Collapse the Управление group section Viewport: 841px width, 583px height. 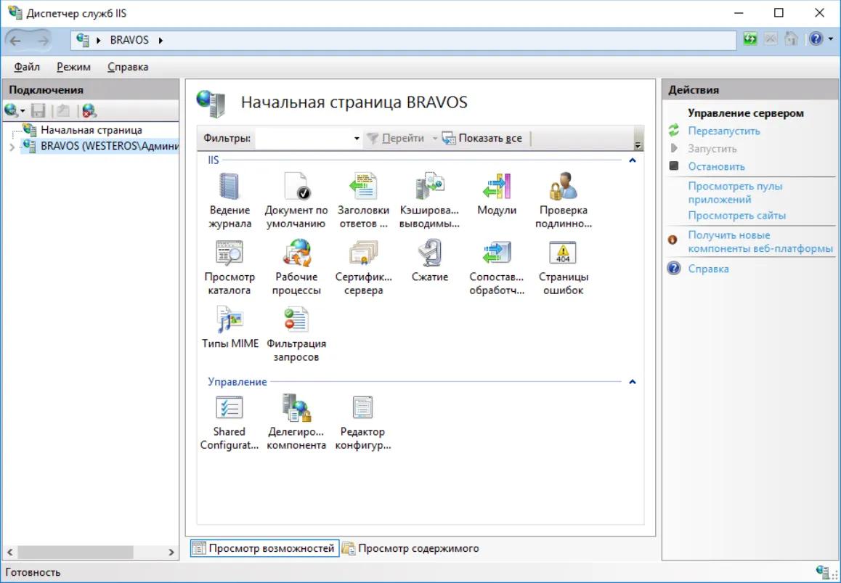[x=633, y=382]
